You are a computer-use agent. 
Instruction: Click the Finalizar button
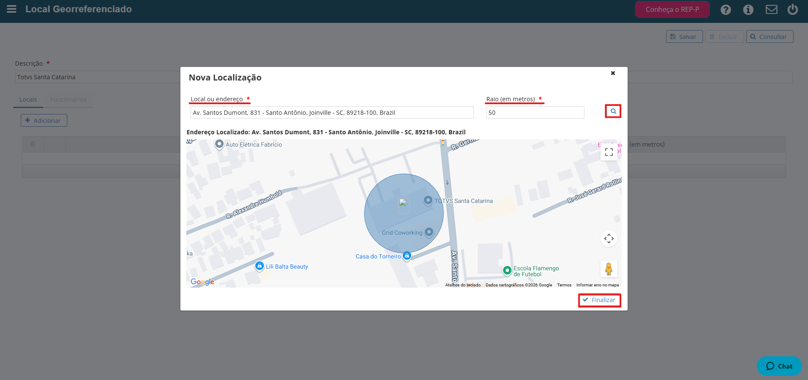600,300
